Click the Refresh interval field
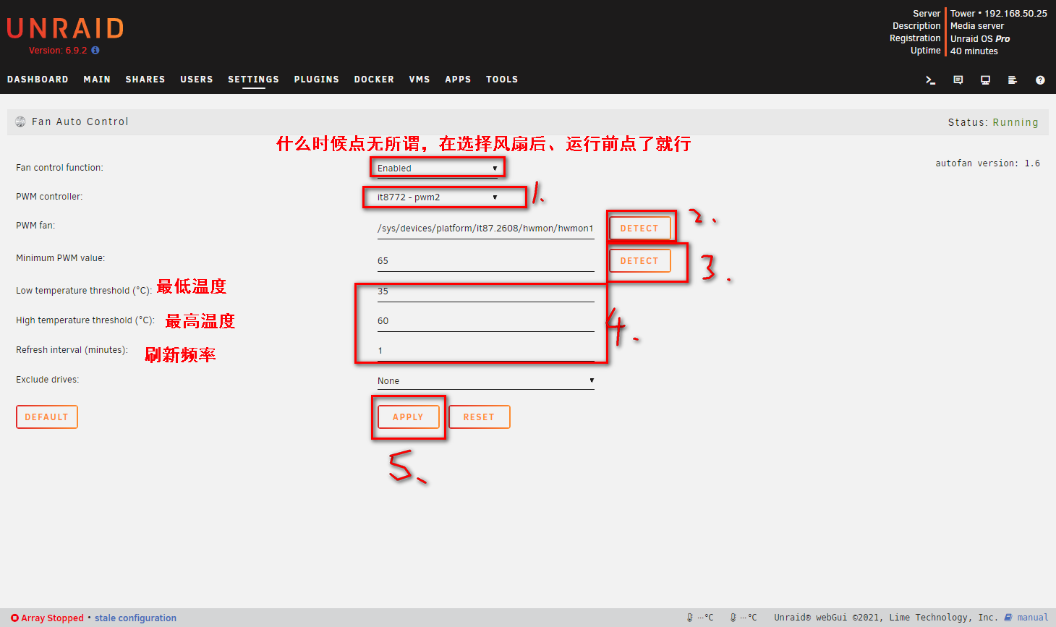Screen dimensions: 1056x627 (485, 351)
